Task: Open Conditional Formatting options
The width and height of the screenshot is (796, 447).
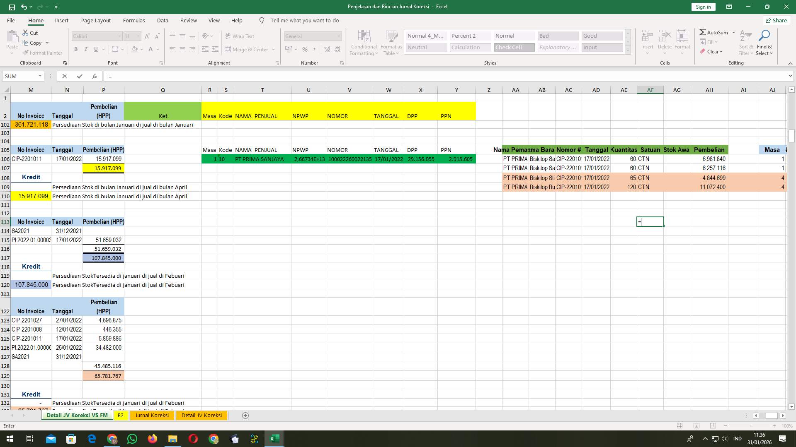Action: point(364,42)
